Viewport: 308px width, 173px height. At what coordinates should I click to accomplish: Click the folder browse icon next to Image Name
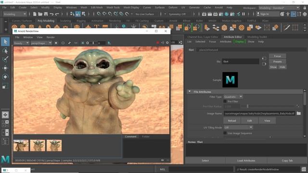click(x=298, y=113)
